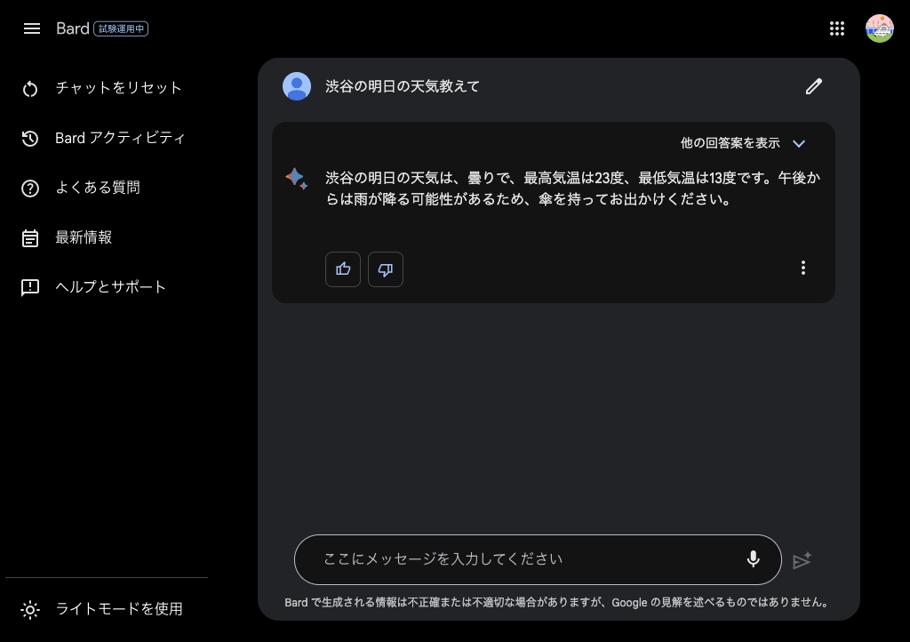Click the reset chat icon
The width and height of the screenshot is (910, 642).
tap(30, 88)
